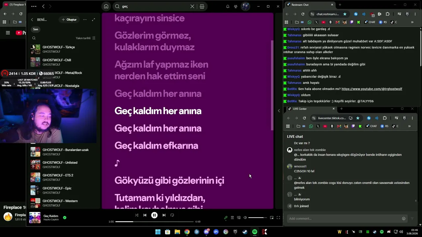The height and width of the screenshot is (237, 422).
Task: Open emoji picker in TikTok comment box
Action: pos(404,219)
